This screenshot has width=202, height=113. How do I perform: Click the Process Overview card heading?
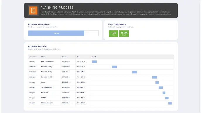[39, 24]
